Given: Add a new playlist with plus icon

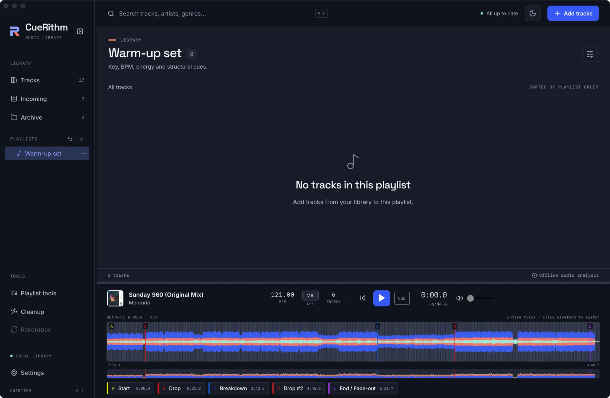Looking at the screenshot, I should (x=81, y=139).
